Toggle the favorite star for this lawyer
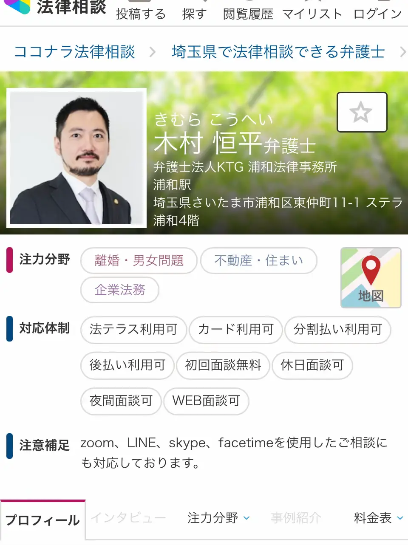The height and width of the screenshot is (545, 408). [x=362, y=112]
